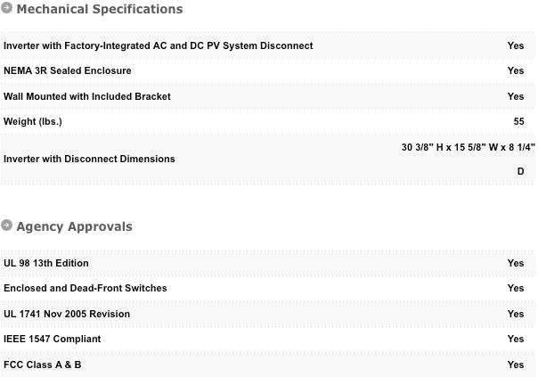Click the FCC Class A & B label
The width and height of the screenshot is (538, 377).
[x=43, y=365]
